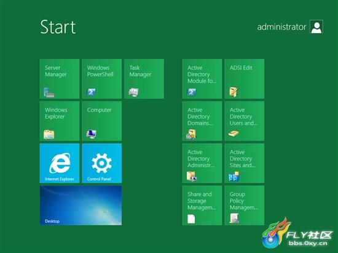Open the Active Directory Domains tile
The image size is (338, 253).
[x=202, y=121]
